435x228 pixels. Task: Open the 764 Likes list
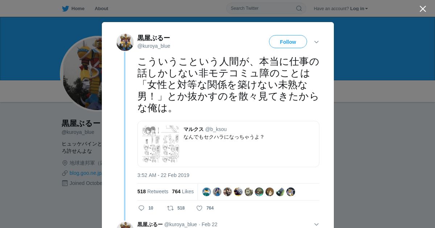(183, 191)
